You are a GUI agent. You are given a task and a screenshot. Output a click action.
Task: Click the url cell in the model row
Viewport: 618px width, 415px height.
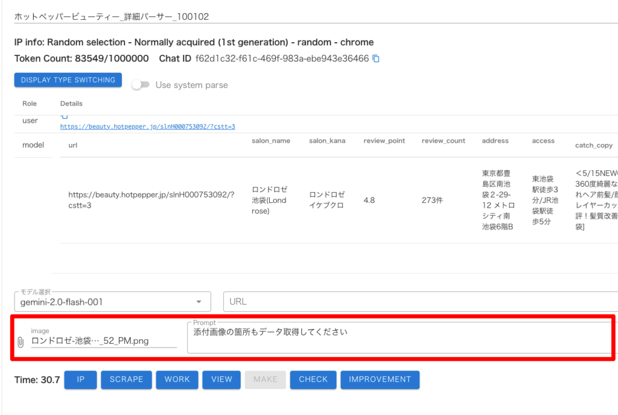click(151, 200)
